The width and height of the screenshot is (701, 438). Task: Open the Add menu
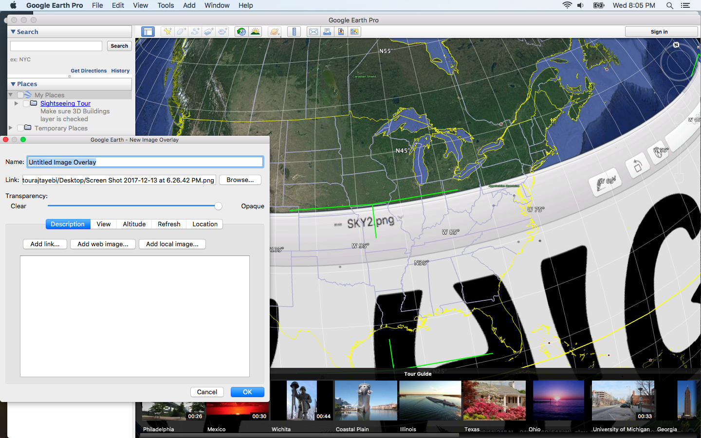click(x=189, y=5)
